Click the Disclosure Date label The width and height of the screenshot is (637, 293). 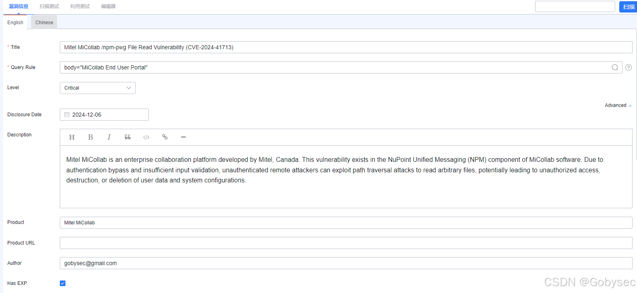coord(24,115)
